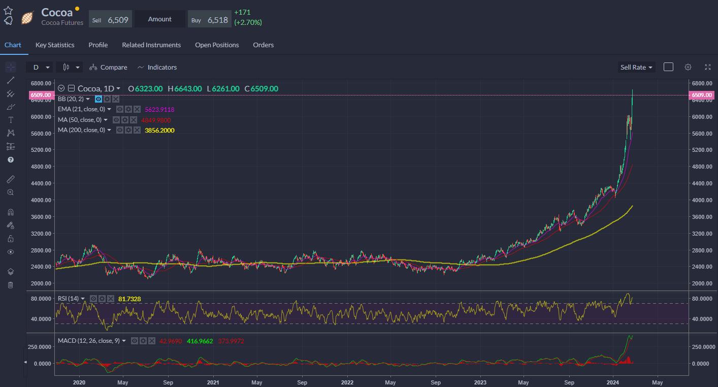The height and width of the screenshot is (387, 718).
Task: Collapse the indicator legend with circled chevron
Action: (x=61, y=88)
